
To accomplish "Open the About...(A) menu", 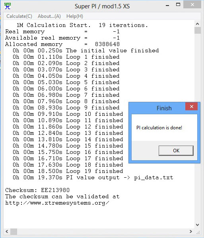I will 49,16.
